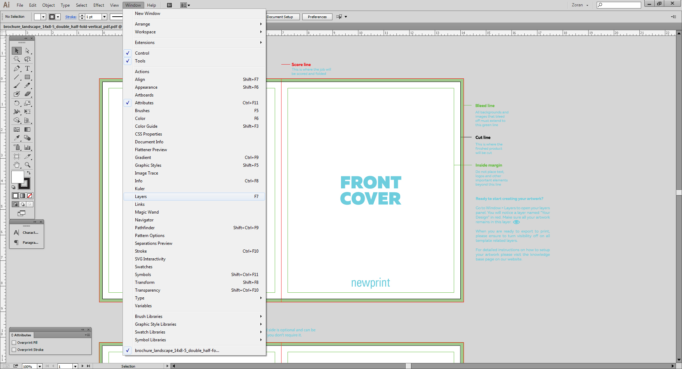The image size is (682, 369).
Task: Click the Help menu
Action: tap(152, 5)
